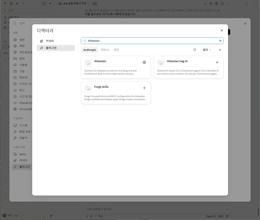The height and width of the screenshot is (220, 260).
Task: Go back with the left arrow
Action: point(17,3)
